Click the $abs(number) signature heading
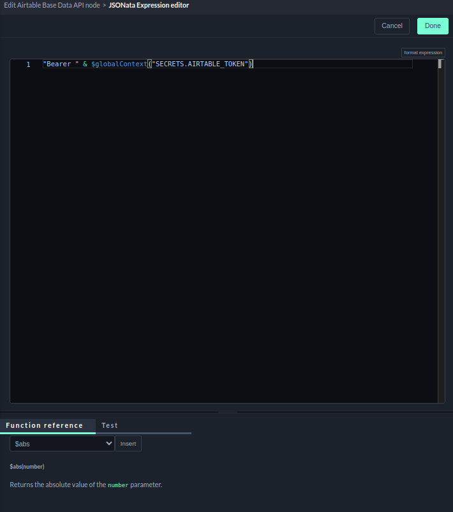The width and height of the screenshot is (453, 512). pyautogui.click(x=27, y=467)
